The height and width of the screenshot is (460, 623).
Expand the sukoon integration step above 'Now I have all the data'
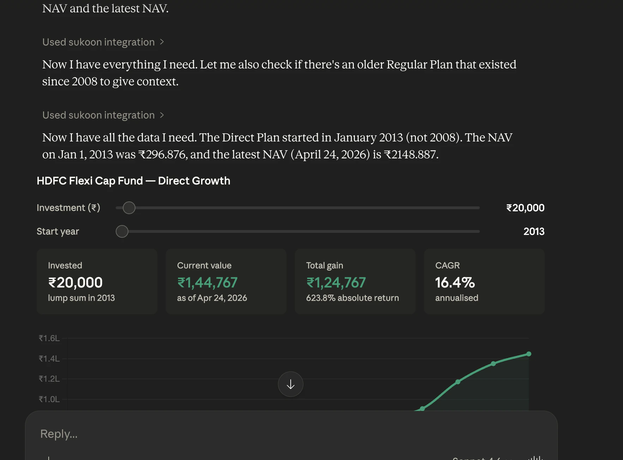pos(103,115)
